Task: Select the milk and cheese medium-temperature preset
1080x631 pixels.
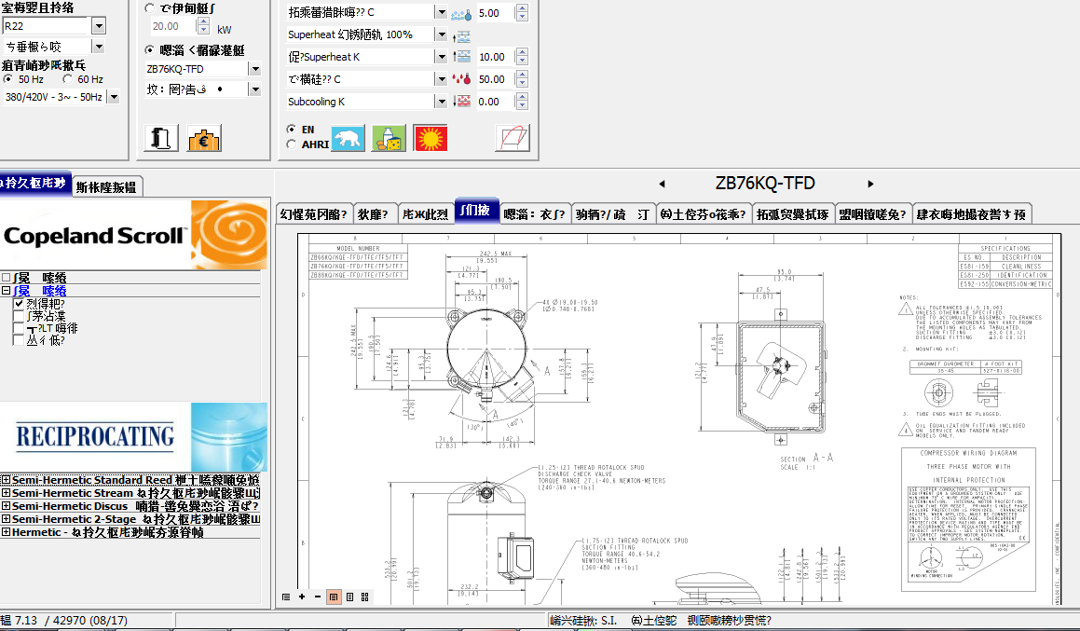Action: (x=390, y=139)
